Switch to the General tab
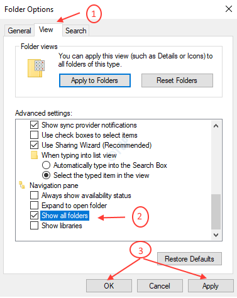The height and width of the screenshot is (298, 237). tap(19, 31)
